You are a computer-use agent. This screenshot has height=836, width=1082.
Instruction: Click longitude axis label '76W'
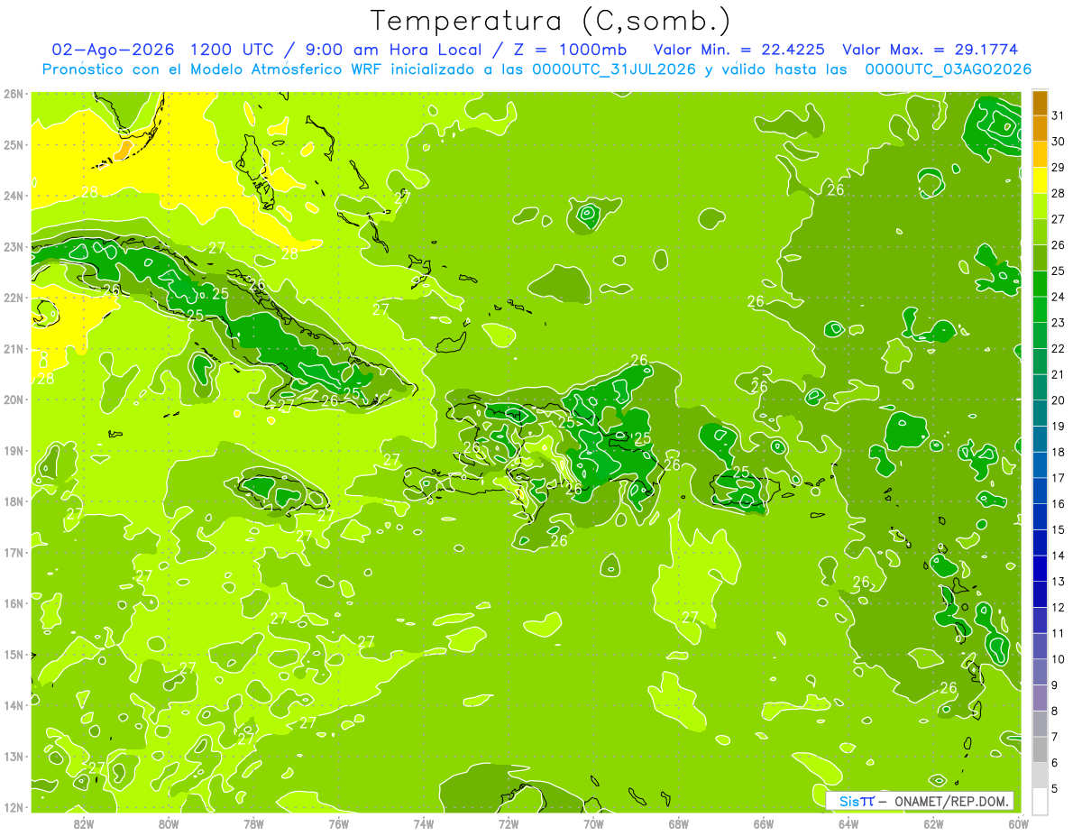pyautogui.click(x=338, y=823)
